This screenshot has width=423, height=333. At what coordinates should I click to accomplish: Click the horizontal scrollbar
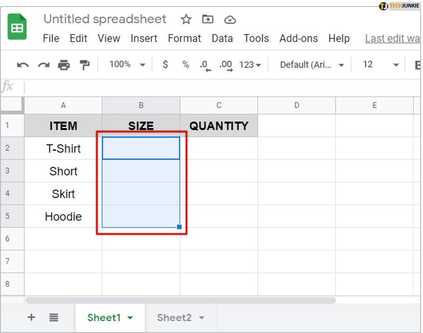click(180, 300)
